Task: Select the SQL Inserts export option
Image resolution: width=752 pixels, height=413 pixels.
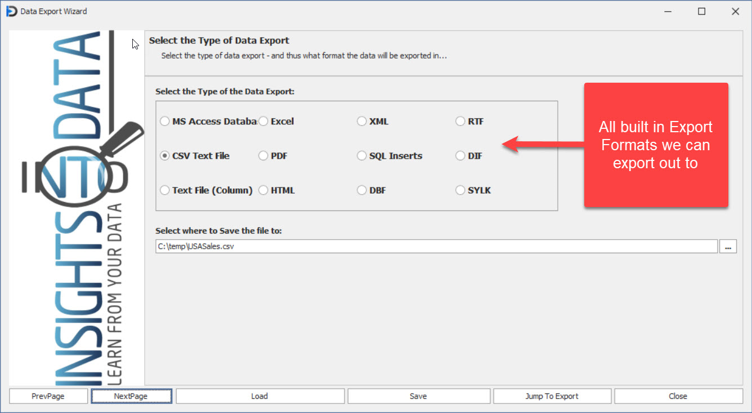Action: [x=362, y=156]
